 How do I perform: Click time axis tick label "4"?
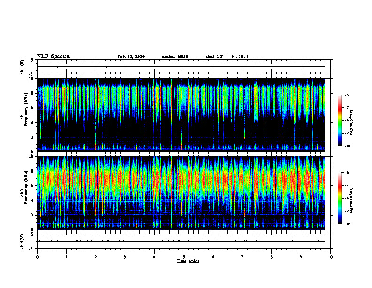tap(154, 257)
